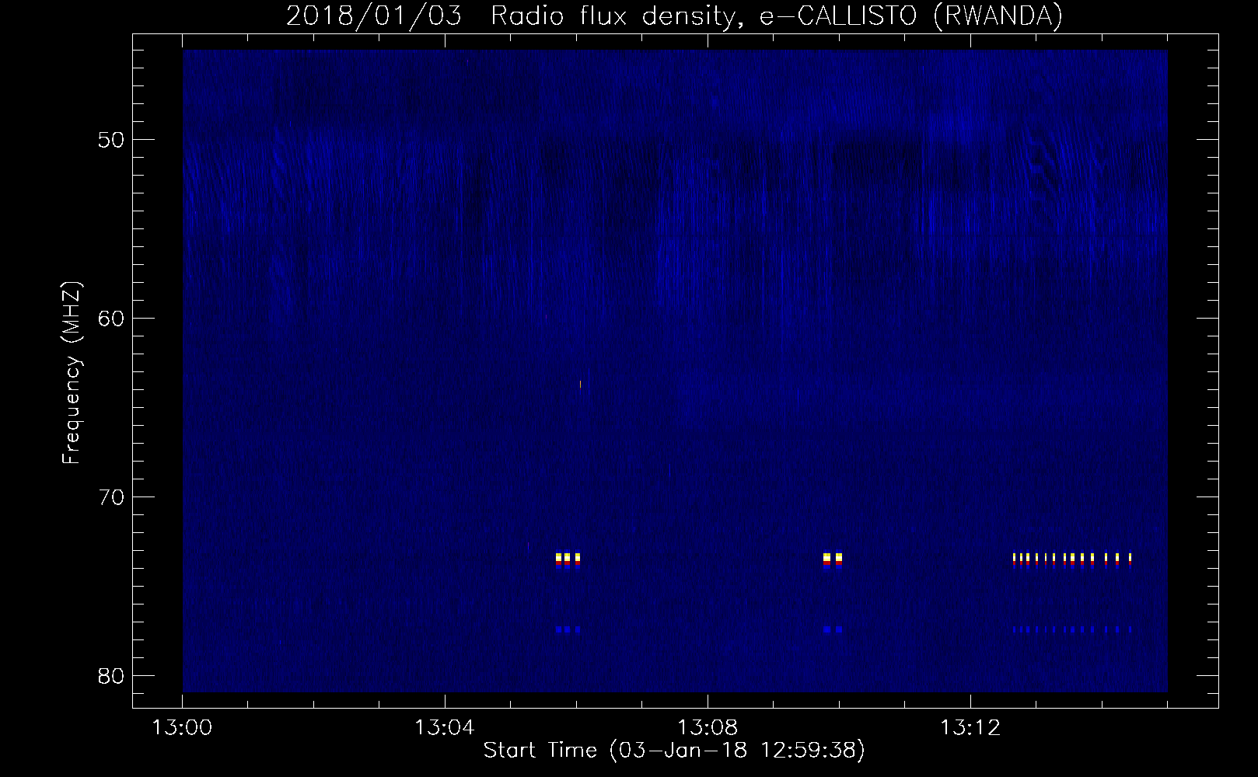This screenshot has height=777, width=1258.
Task: Select the 13:00 time tick label
Action: [x=182, y=728]
